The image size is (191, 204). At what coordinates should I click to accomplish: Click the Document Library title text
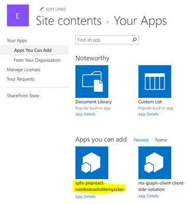pos(93,102)
